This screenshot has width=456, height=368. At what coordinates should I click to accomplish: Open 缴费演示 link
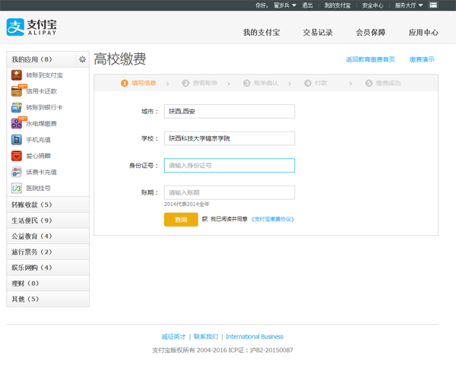click(x=422, y=59)
